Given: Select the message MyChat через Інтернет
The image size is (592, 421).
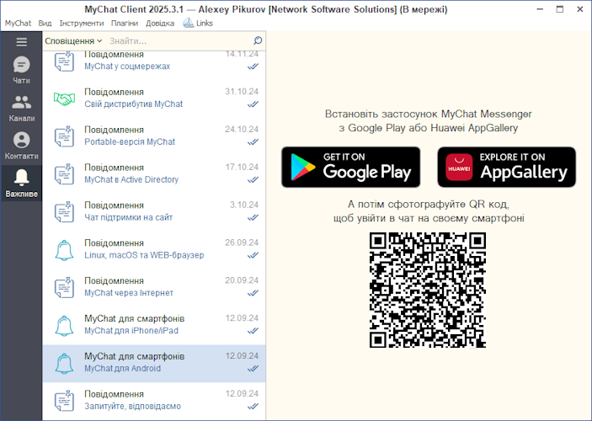Looking at the screenshot, I should [x=154, y=288].
